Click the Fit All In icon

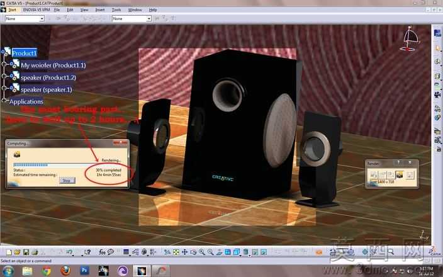tap(176, 252)
